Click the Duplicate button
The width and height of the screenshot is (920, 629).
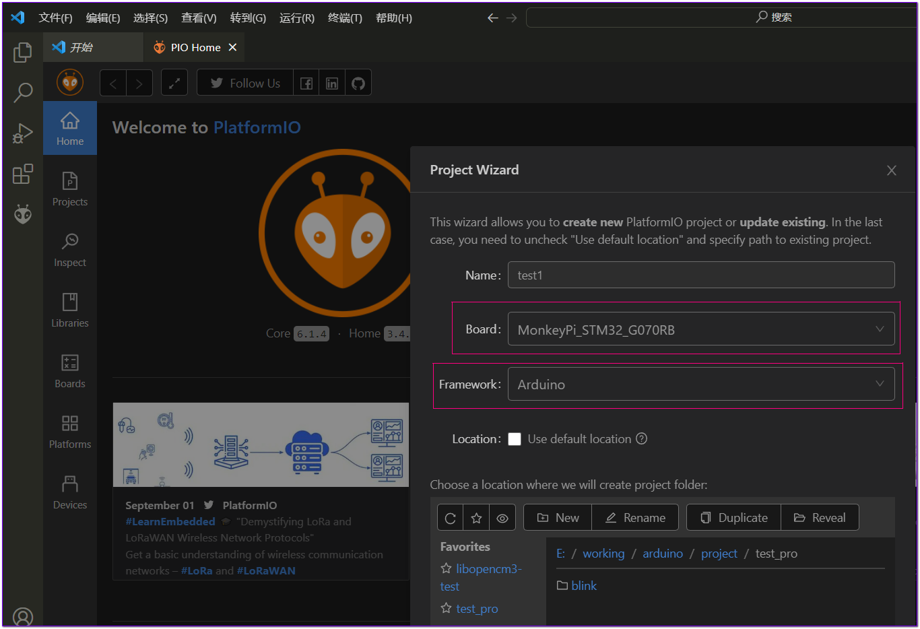733,517
